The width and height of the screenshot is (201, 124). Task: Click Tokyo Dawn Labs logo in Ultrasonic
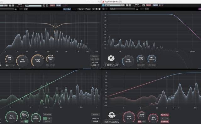111,58
